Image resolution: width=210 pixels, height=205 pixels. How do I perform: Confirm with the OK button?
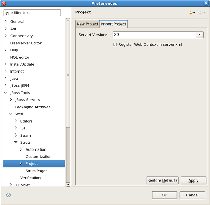point(164,195)
